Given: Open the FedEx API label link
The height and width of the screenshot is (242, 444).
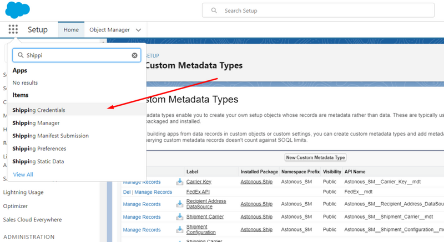Looking at the screenshot, I should point(198,192).
